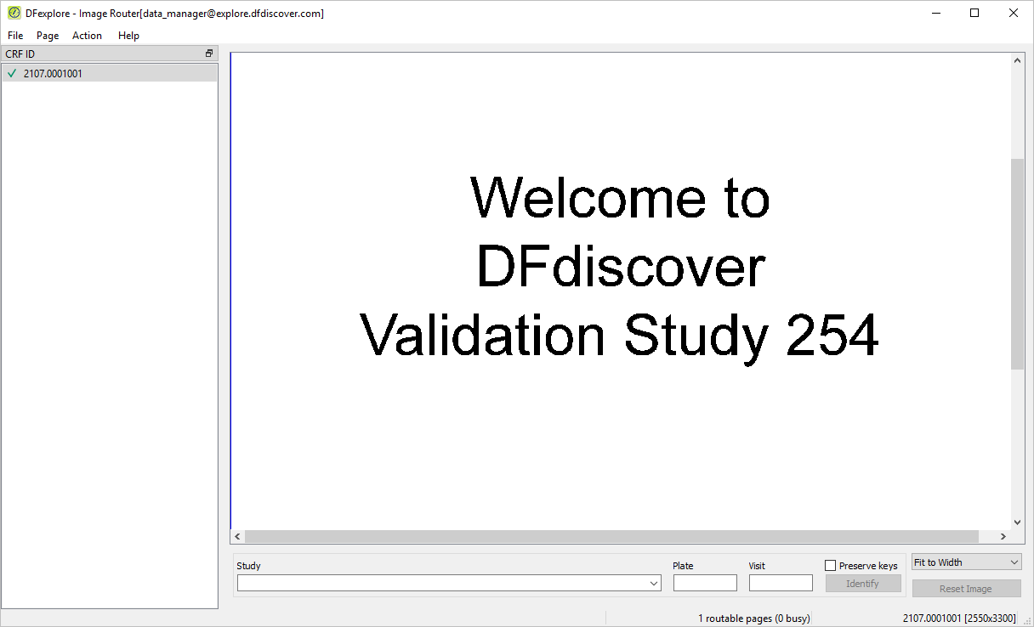
Task: Click the right arrow of horizontal scrollbar
Action: tap(1003, 537)
